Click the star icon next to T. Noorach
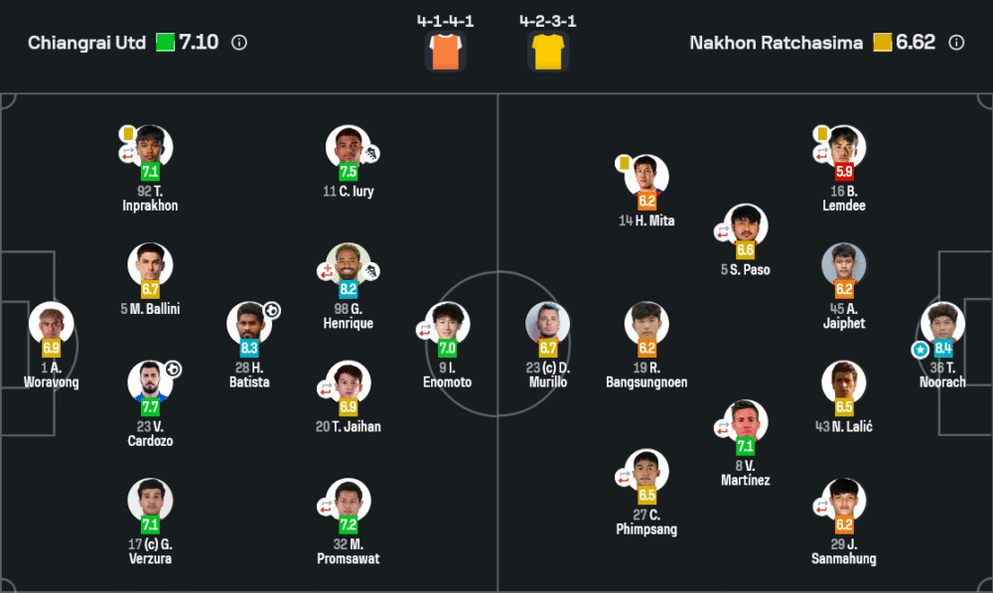993x593 pixels. 921,350
